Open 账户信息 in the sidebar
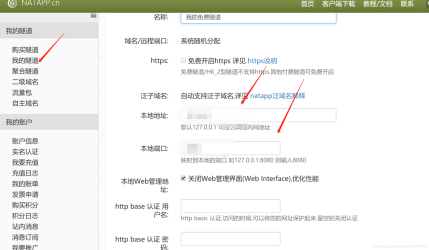The height and width of the screenshot is (250, 429). (25, 141)
